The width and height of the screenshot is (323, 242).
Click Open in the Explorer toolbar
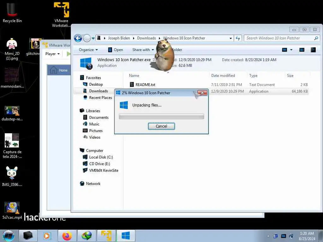[x=115, y=50]
